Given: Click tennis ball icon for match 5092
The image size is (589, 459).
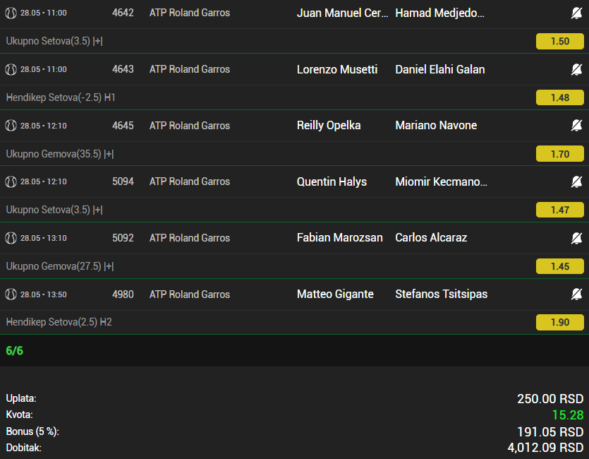Looking at the screenshot, I should pos(11,238).
